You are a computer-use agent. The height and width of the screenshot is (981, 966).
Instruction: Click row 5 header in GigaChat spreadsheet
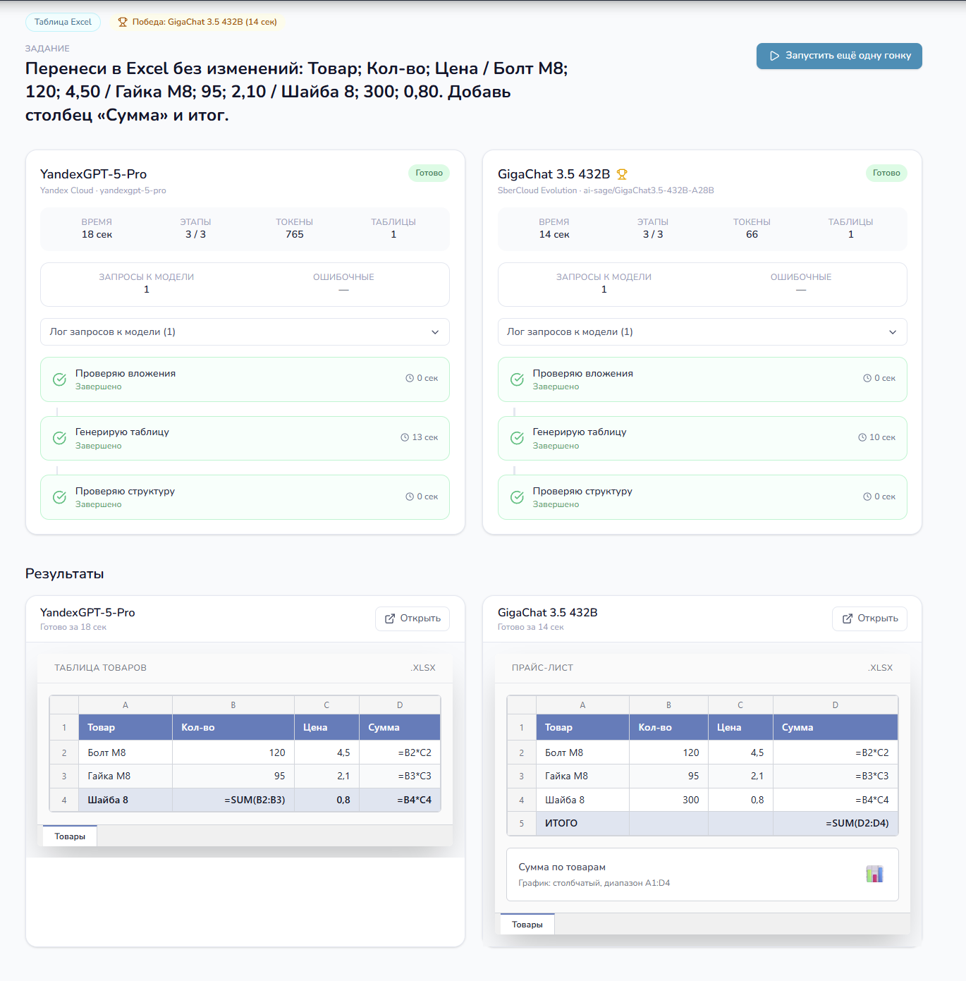pos(522,823)
